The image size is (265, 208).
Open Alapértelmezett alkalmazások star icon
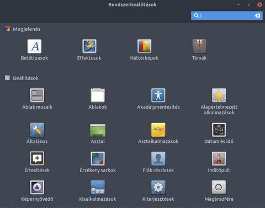tap(219, 95)
